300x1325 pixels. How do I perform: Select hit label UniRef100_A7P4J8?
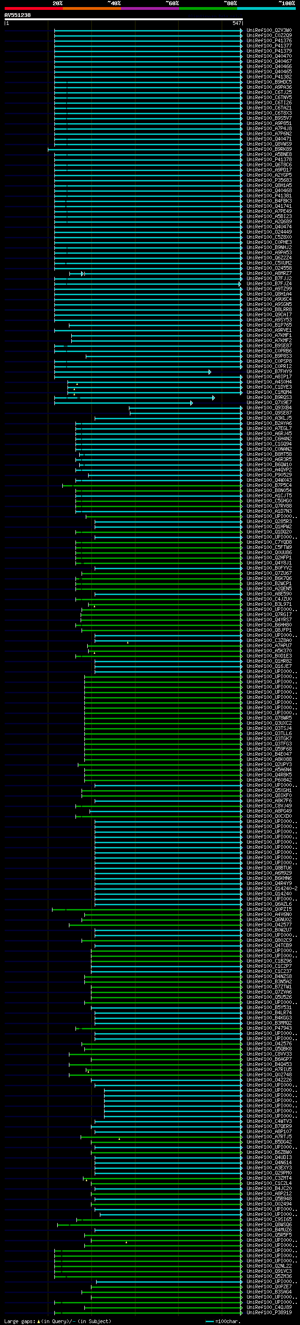[x=269, y=129]
